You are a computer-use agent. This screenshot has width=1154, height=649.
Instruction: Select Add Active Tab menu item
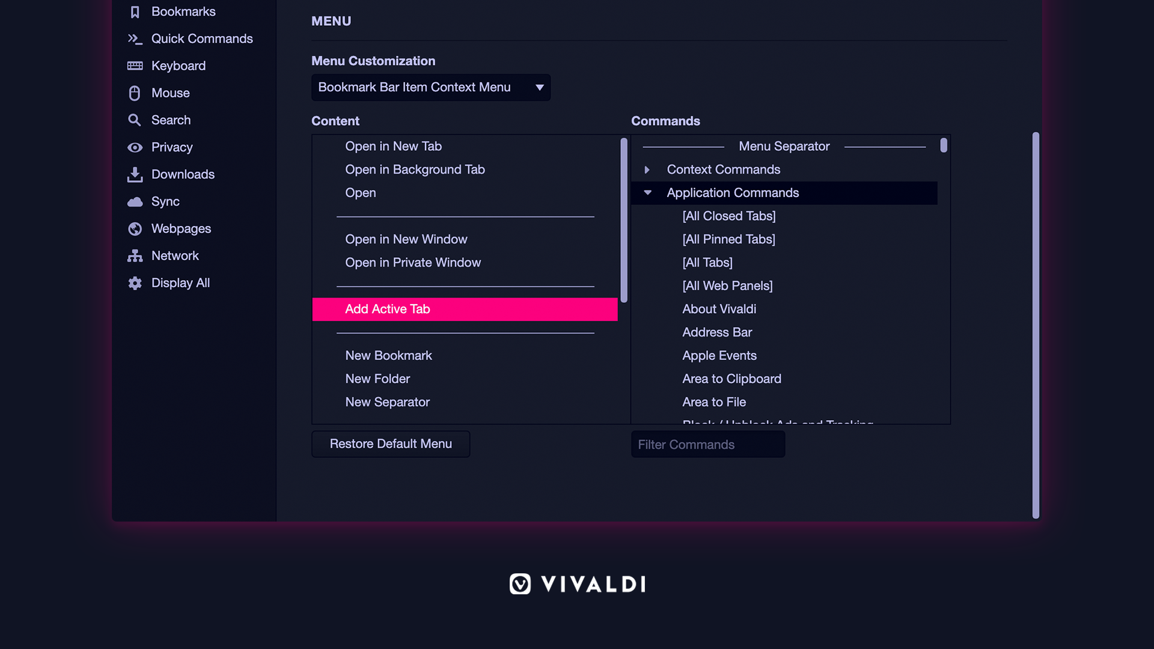coord(465,309)
